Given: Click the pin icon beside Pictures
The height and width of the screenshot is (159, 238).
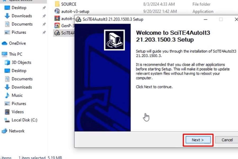Looking at the screenshot, I should tap(44, 32).
